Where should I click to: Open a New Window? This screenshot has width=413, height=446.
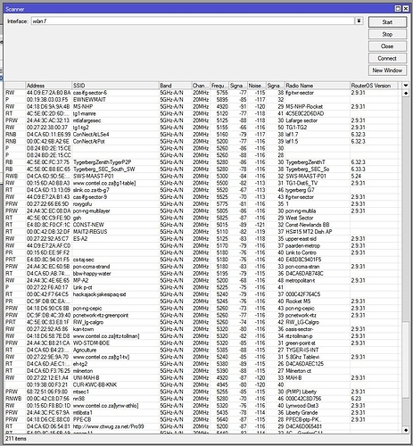tap(387, 70)
